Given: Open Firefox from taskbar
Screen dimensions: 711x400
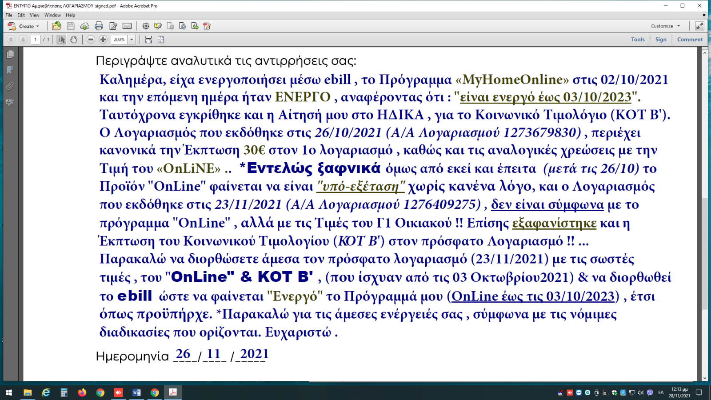Looking at the screenshot, I should tap(82, 392).
